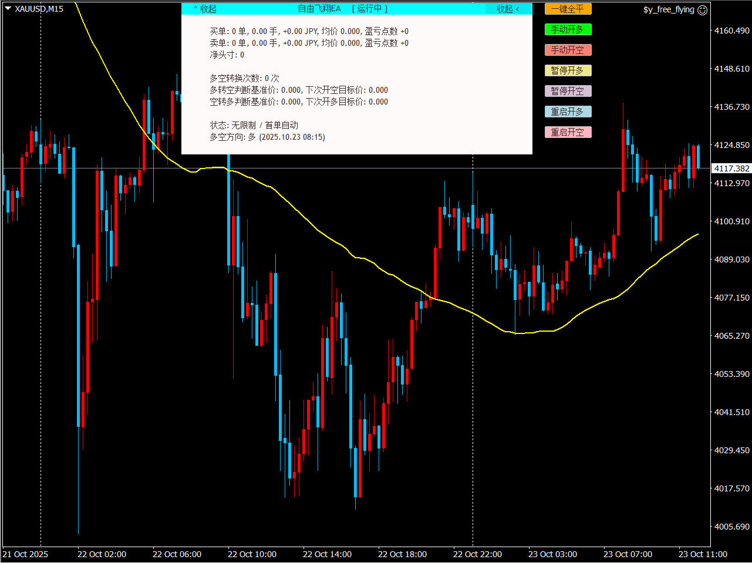The width and height of the screenshot is (752, 563).
Task: Toggle 暂停开多 to pause long entries
Action: [568, 70]
